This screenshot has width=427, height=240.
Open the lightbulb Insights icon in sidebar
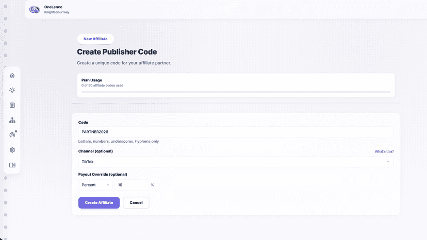12,90
